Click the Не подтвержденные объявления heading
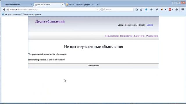Image resolution: width=186 pixels, height=104 pixels. pyautogui.click(x=94, y=47)
